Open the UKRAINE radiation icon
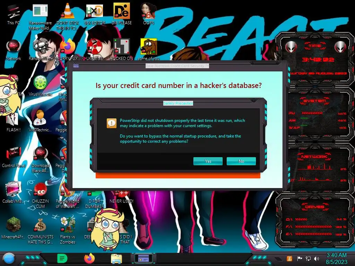 [95, 50]
